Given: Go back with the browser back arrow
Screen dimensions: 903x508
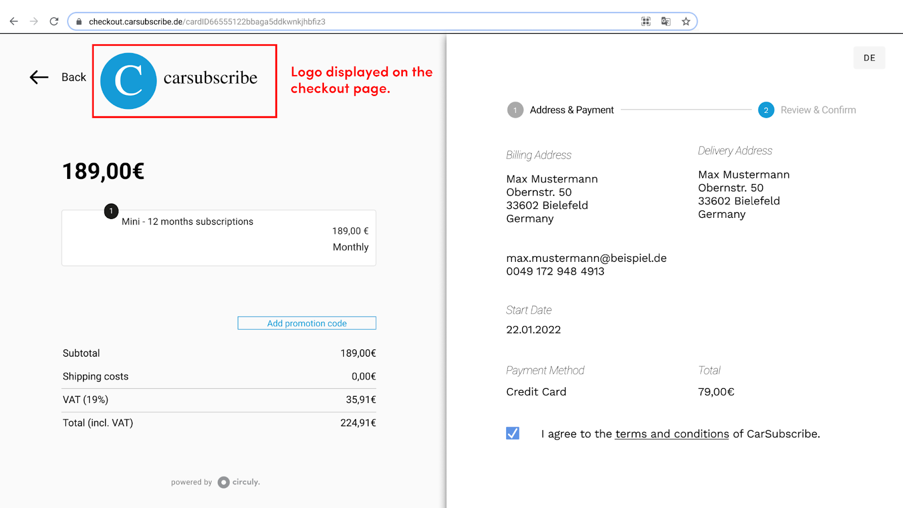Looking at the screenshot, I should (x=14, y=21).
